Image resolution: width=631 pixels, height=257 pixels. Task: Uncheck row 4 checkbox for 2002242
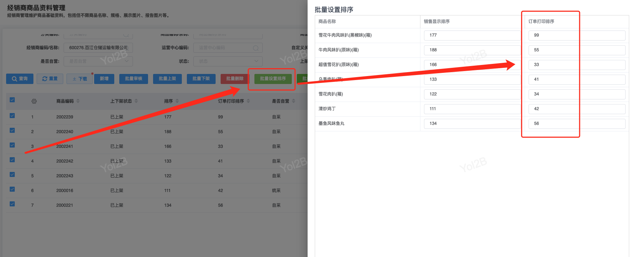[12, 160]
